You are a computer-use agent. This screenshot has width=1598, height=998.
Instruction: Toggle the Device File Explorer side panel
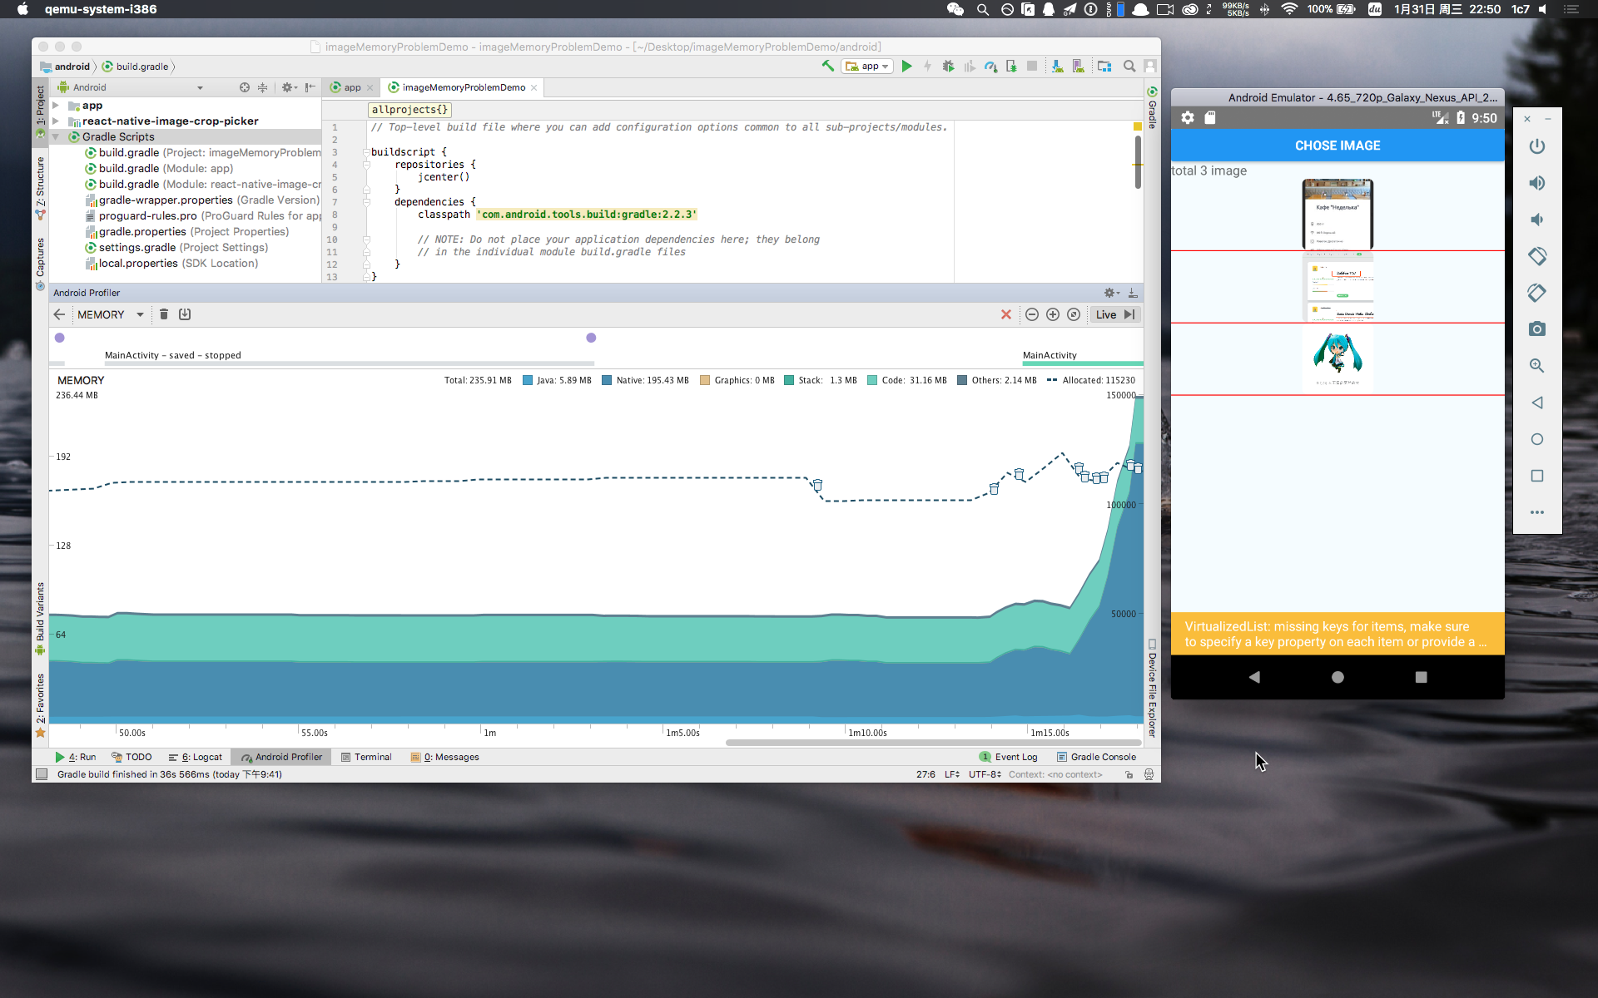coord(1152,688)
